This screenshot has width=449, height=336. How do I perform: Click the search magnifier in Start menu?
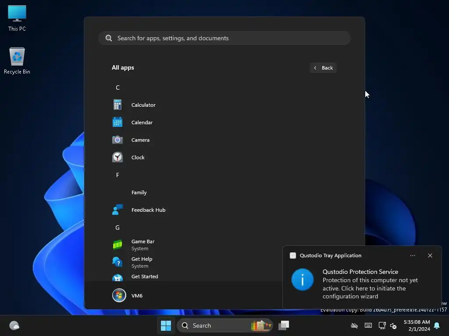109,38
